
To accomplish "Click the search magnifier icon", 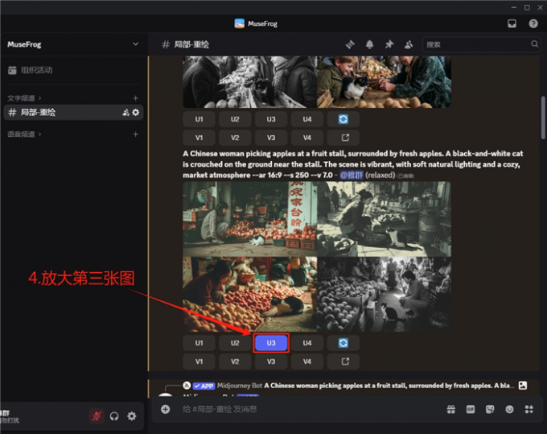I will tap(534, 44).
